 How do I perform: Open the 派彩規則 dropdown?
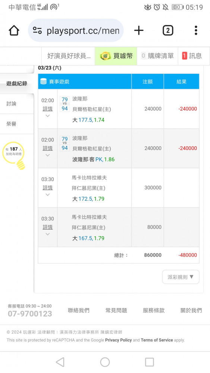(181, 277)
